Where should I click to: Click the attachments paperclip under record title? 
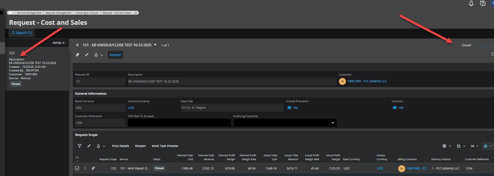tap(77, 55)
